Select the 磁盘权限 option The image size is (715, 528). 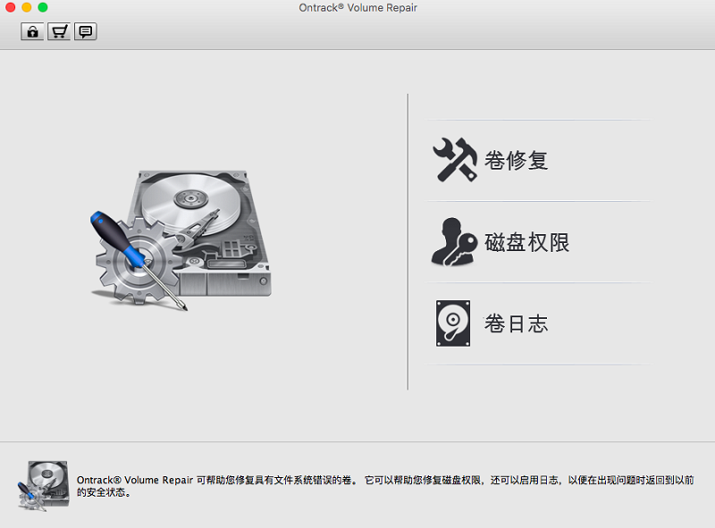pyautogui.click(x=526, y=242)
